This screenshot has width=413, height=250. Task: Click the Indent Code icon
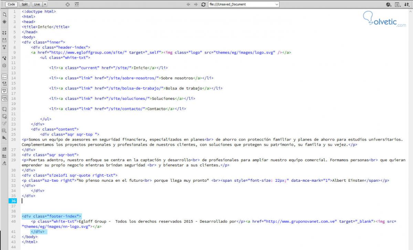[x=4, y=149]
